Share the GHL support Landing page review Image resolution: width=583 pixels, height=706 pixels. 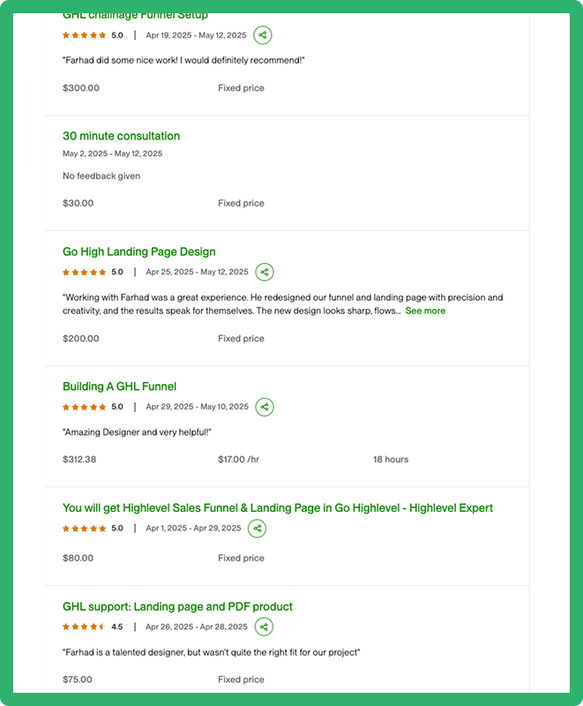264,627
